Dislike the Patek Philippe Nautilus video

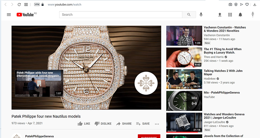tap(103, 124)
